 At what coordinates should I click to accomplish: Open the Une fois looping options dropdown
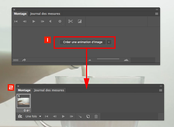33,116
